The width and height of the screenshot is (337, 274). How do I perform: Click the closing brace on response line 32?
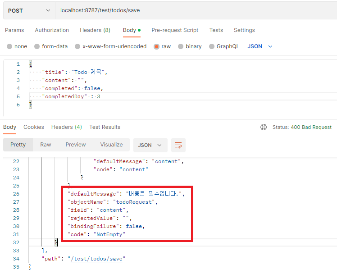pos(56,242)
